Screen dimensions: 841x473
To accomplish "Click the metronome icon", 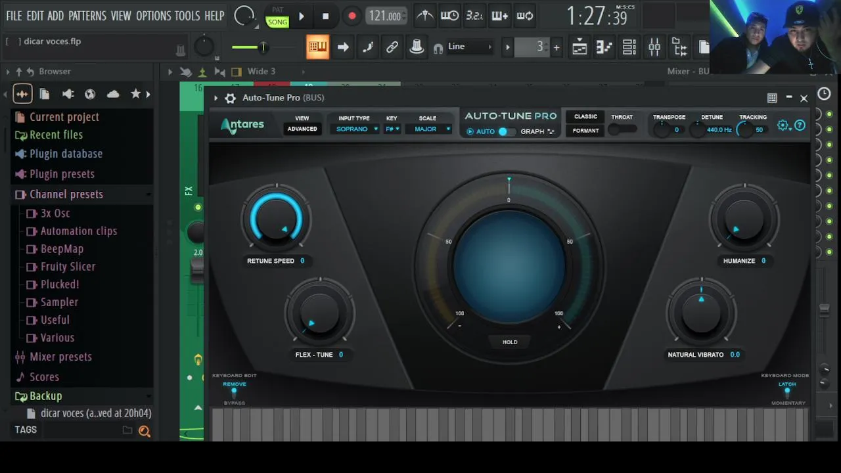I will click(x=425, y=16).
